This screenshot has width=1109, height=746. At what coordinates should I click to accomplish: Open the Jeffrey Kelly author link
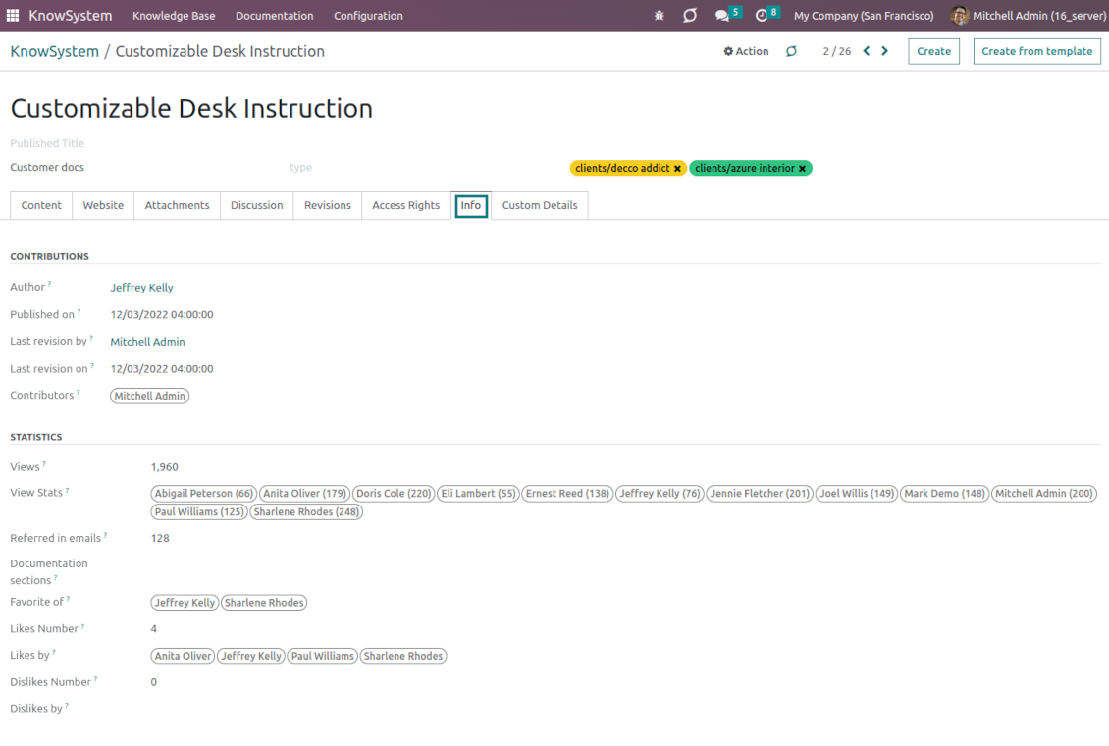tap(141, 287)
